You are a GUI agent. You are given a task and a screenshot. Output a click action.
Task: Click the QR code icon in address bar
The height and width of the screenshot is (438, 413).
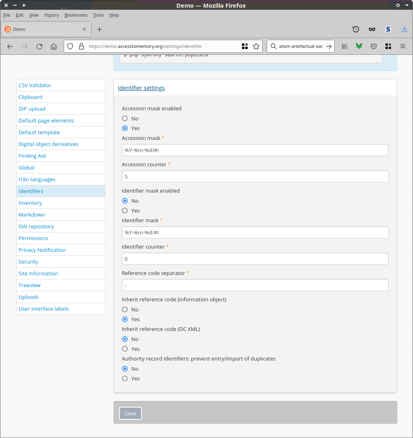click(x=245, y=46)
